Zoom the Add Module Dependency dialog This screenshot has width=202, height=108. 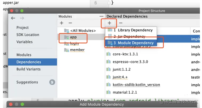(22, 104)
